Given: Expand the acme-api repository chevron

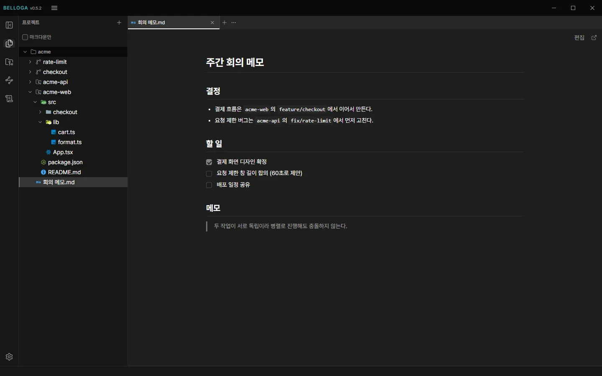Looking at the screenshot, I should click(x=30, y=82).
